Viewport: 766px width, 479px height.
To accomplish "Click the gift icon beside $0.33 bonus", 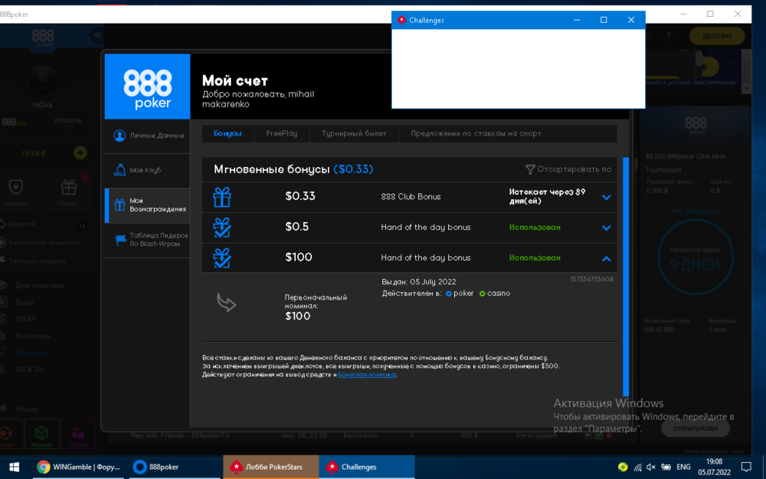I will point(221,197).
